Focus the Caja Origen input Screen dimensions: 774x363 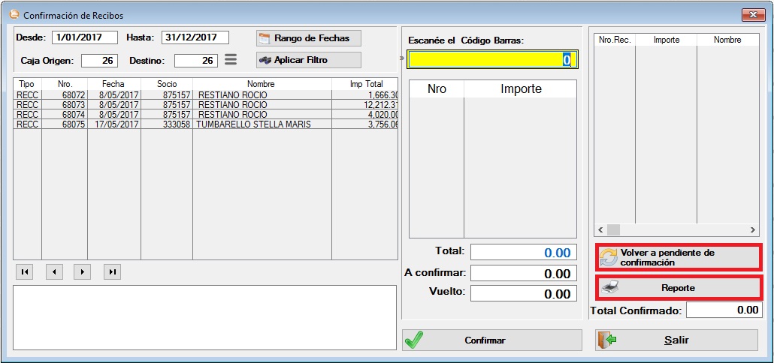point(99,60)
